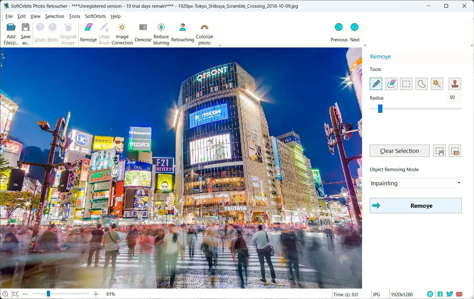The image size is (474, 299).
Task: Open the Retouching tool
Action: point(182,33)
